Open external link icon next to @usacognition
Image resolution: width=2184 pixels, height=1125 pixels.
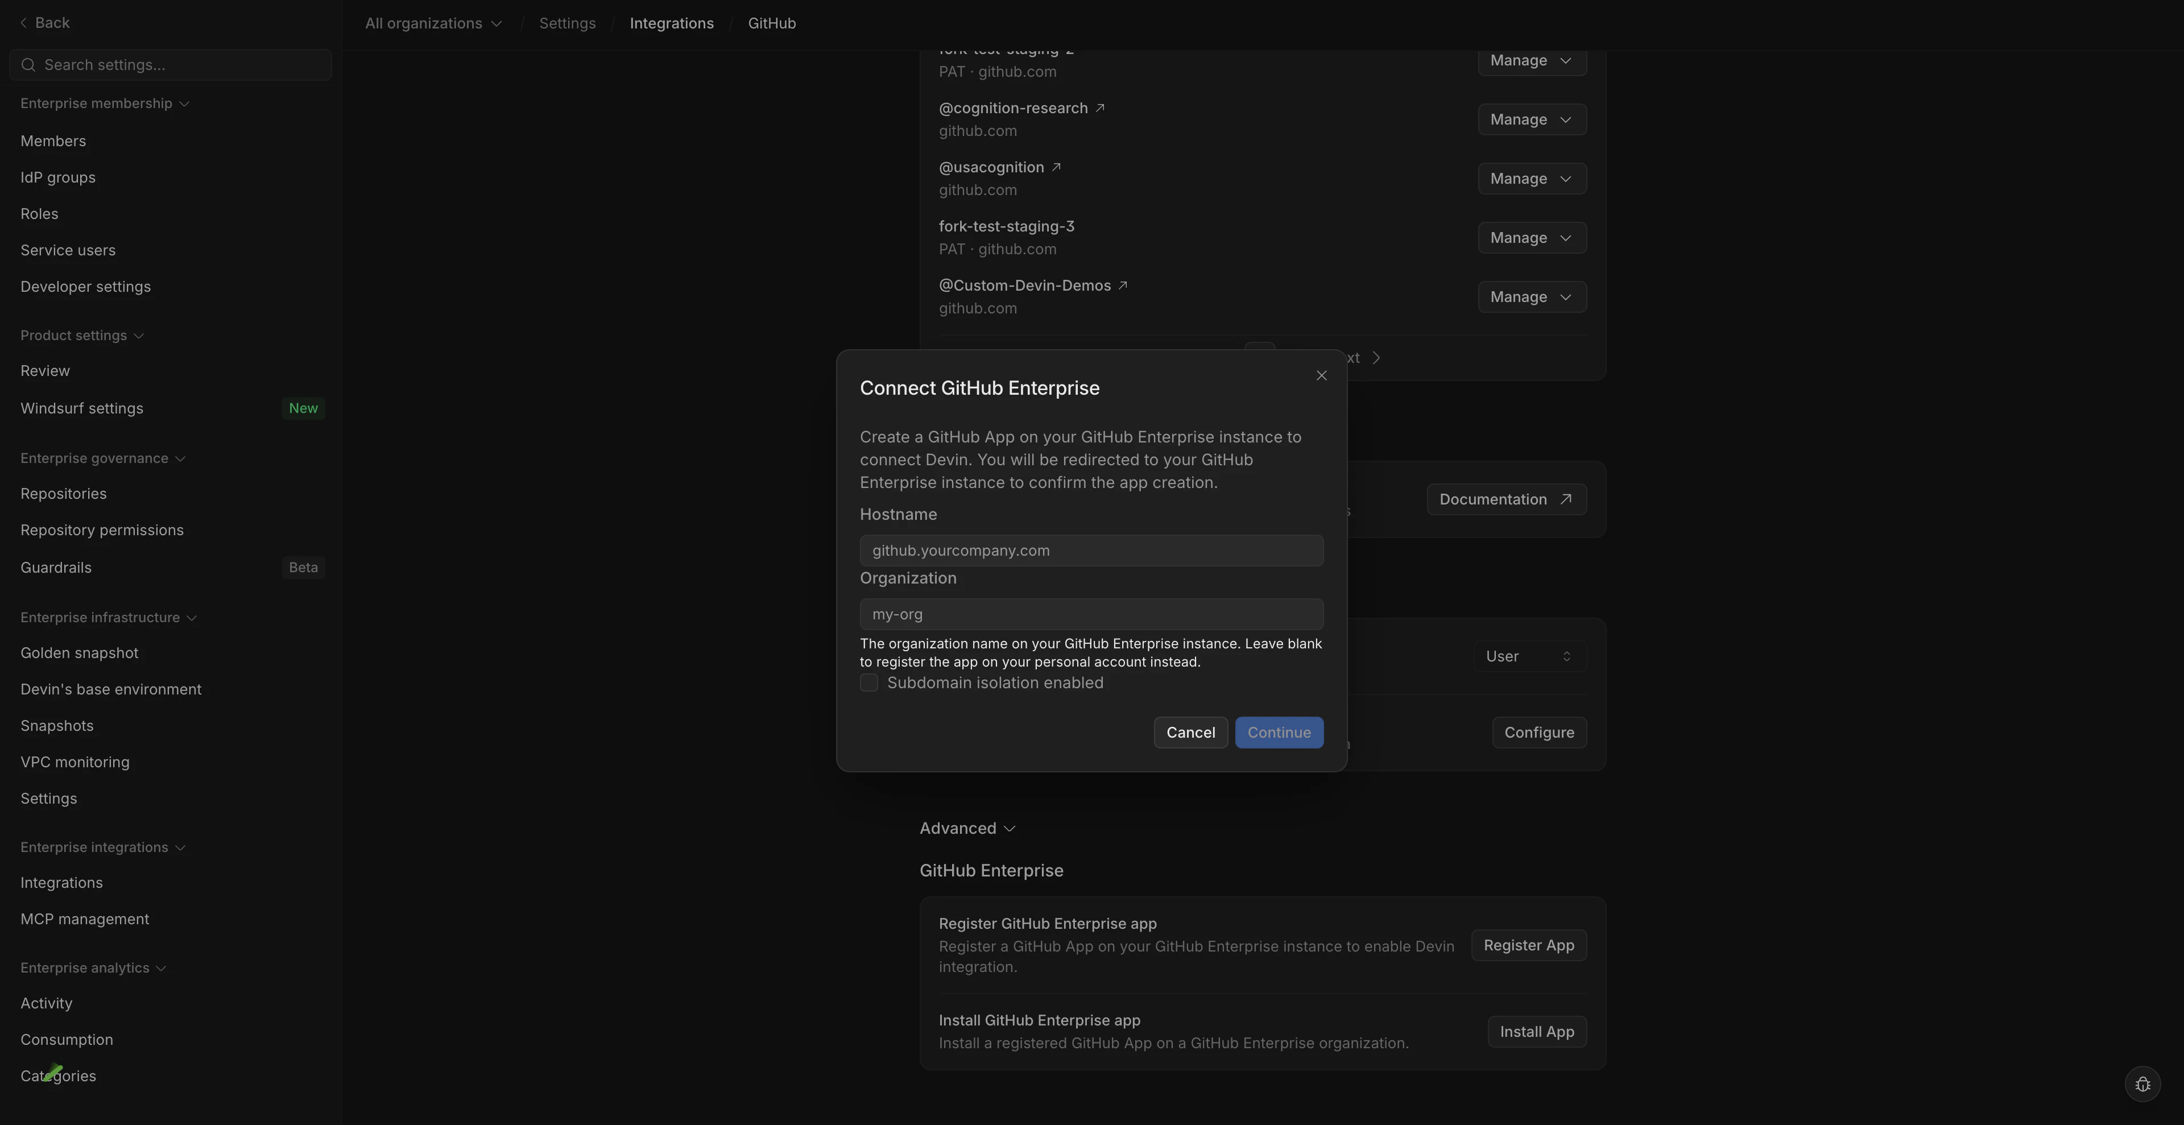(1056, 167)
